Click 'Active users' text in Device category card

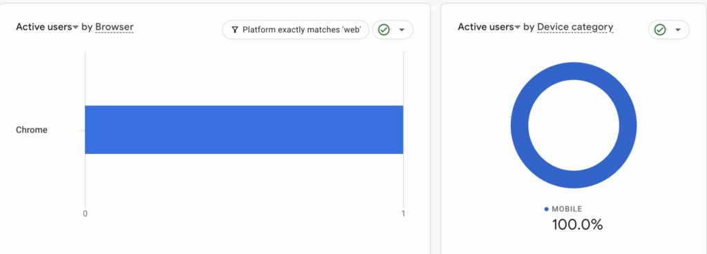[x=486, y=27]
